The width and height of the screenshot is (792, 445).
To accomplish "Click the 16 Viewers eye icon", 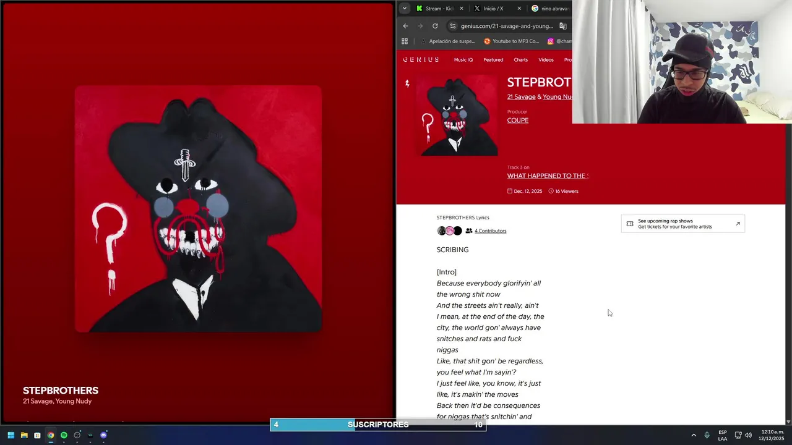I will (x=551, y=191).
